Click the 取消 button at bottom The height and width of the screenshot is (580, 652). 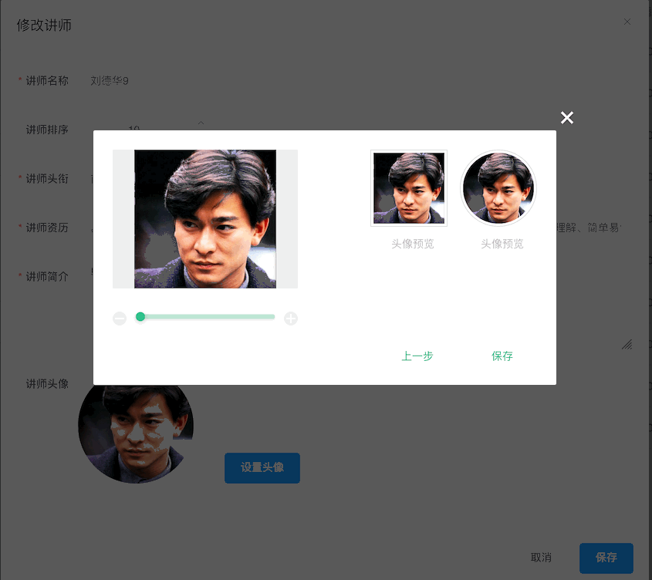coord(541,558)
